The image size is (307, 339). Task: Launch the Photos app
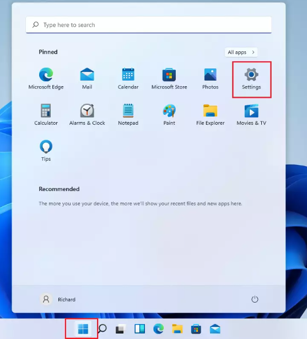coord(211,79)
